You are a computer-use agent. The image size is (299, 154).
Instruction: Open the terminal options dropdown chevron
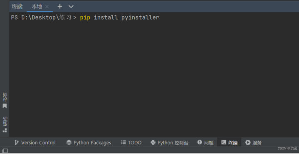click(71, 7)
